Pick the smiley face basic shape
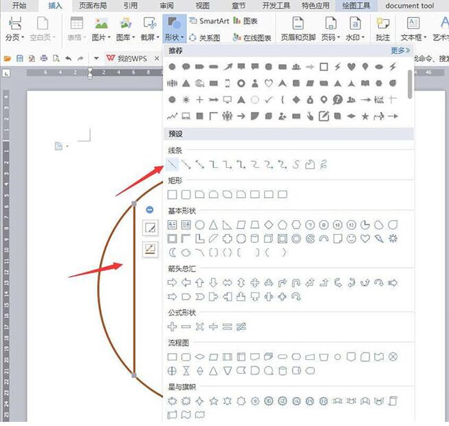 [x=351, y=239]
